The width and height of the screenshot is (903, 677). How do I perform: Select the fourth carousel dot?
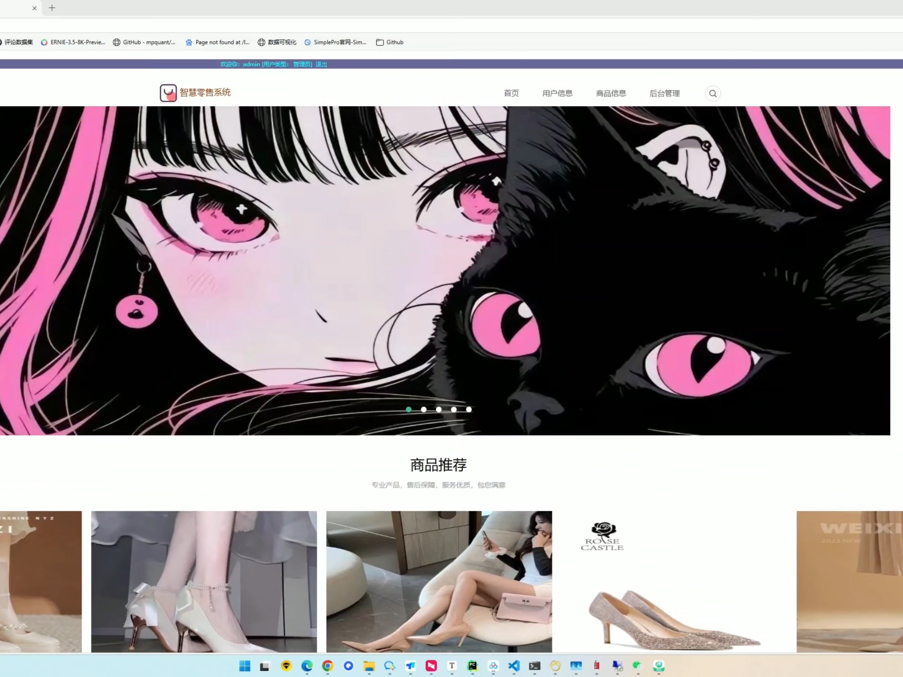[454, 409]
